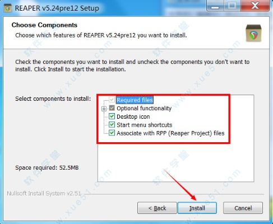Toggle the Desktop icon checkbox
Image resolution: width=273 pixels, height=224 pixels.
click(x=112, y=116)
